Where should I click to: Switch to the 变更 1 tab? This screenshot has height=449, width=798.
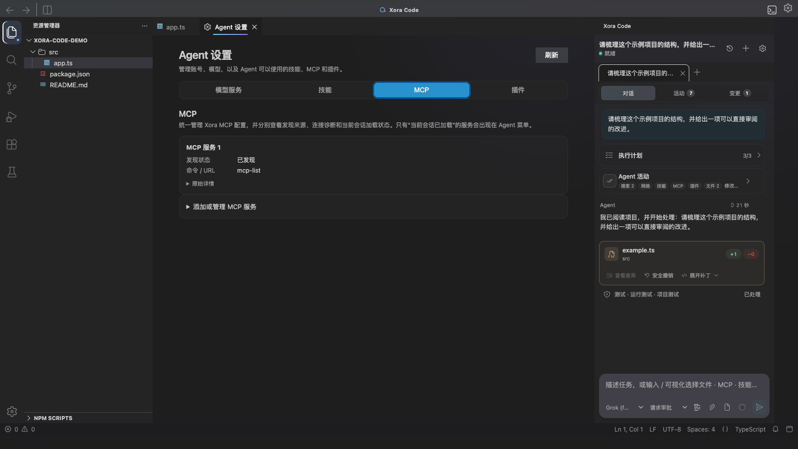tap(740, 93)
